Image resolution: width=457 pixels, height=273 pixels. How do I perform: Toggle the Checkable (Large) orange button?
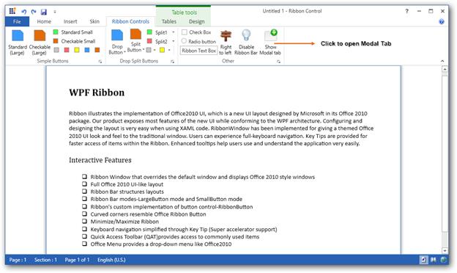(x=40, y=43)
